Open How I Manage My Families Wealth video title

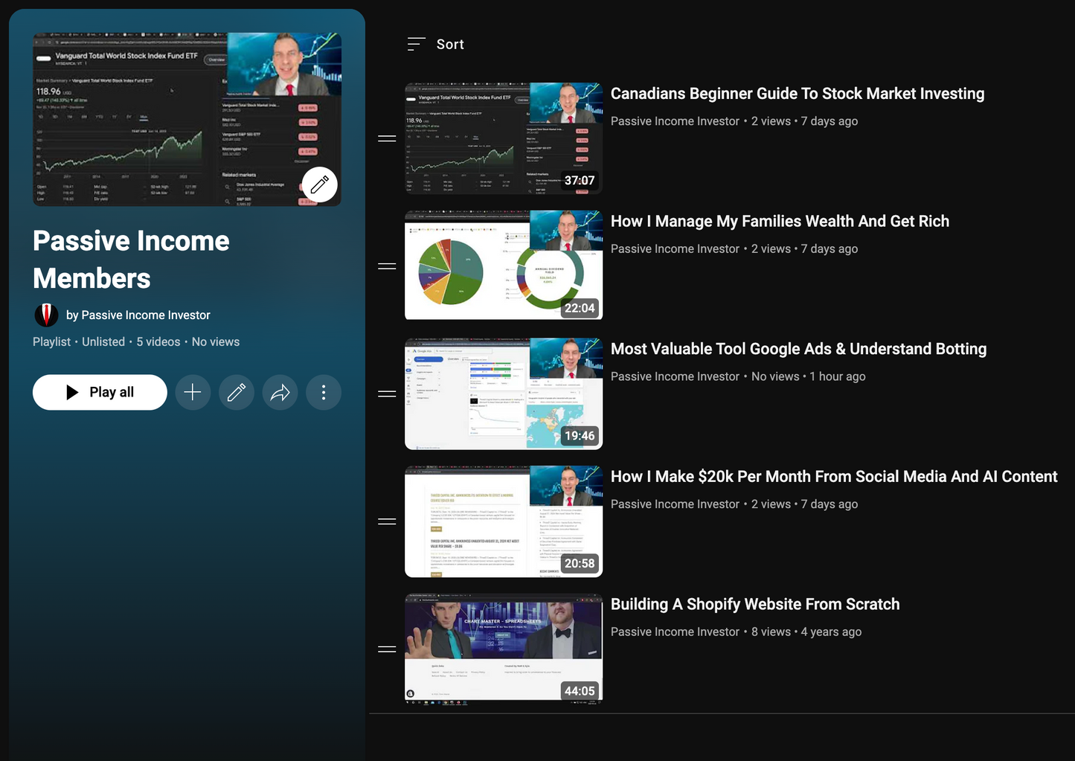click(x=780, y=222)
